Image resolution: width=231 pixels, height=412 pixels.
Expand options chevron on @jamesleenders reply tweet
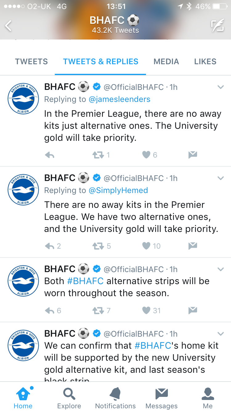pyautogui.click(x=221, y=87)
